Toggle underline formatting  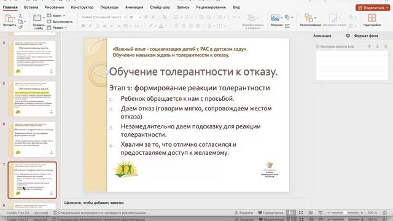click(x=97, y=26)
